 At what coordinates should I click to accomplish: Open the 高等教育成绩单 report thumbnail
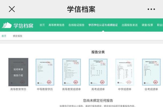point(71,72)
